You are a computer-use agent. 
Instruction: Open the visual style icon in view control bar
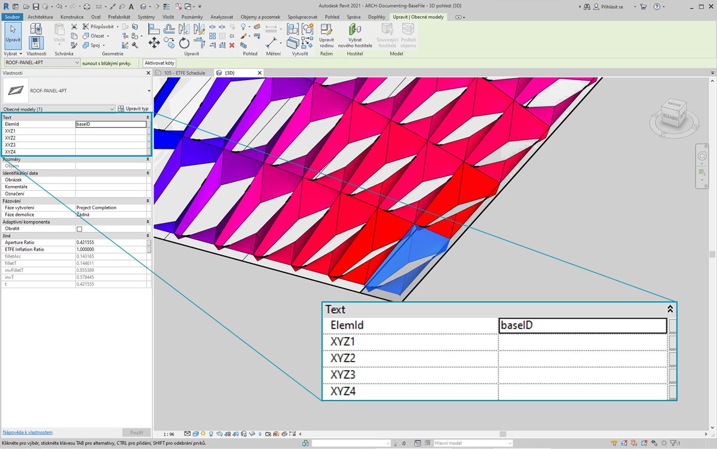[195, 433]
